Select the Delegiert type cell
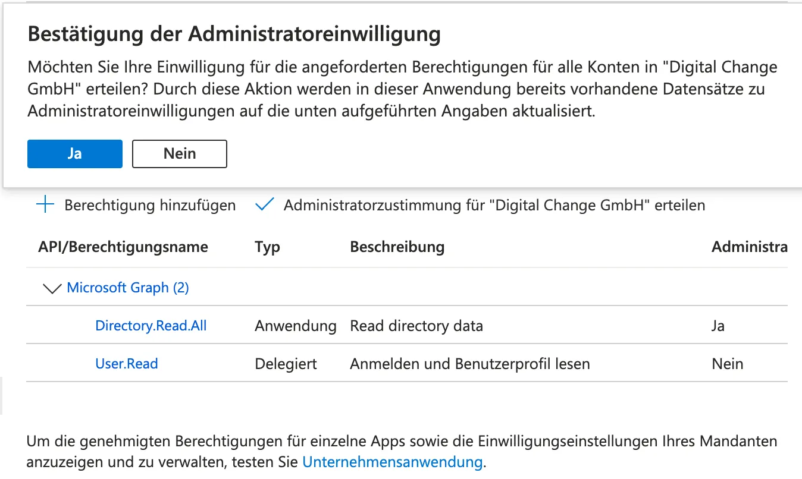Viewport: 802px width, 479px height. click(286, 364)
